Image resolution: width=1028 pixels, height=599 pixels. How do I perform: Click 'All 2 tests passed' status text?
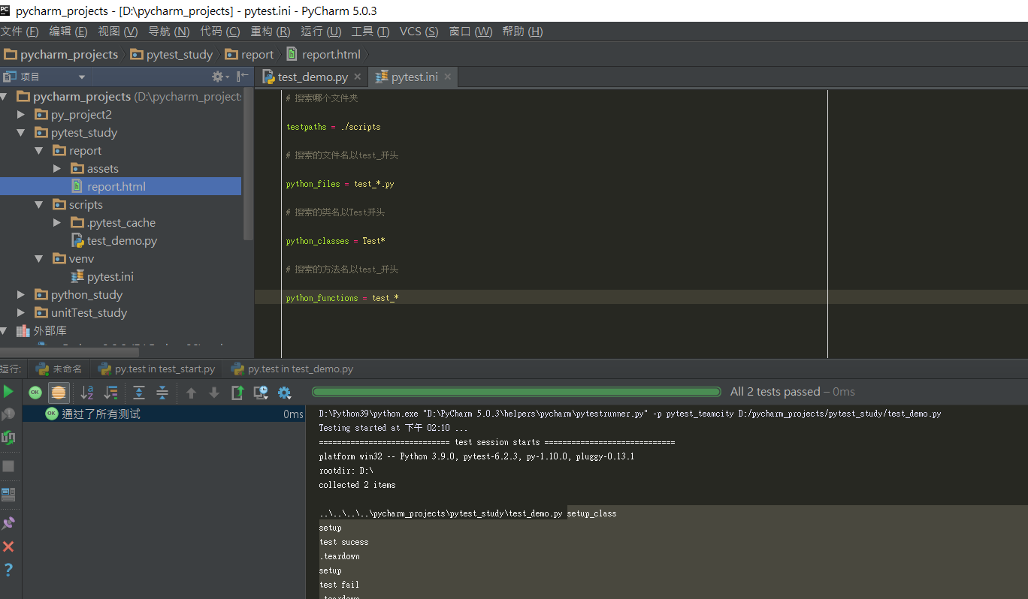click(x=775, y=392)
